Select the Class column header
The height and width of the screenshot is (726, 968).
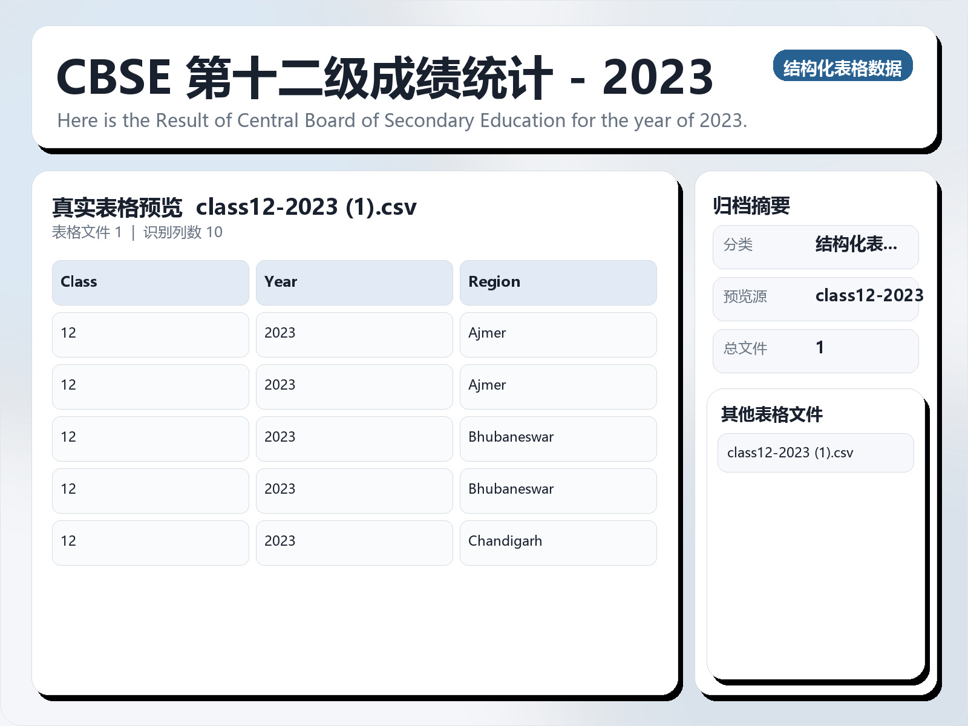coord(150,282)
